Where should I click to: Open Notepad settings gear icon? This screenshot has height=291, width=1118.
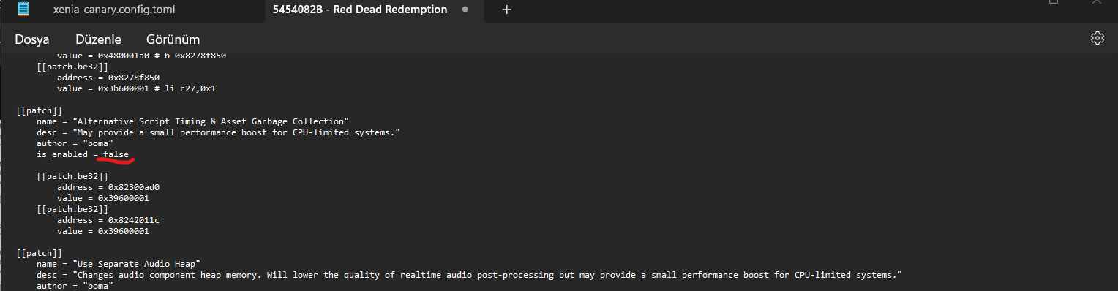pos(1097,38)
